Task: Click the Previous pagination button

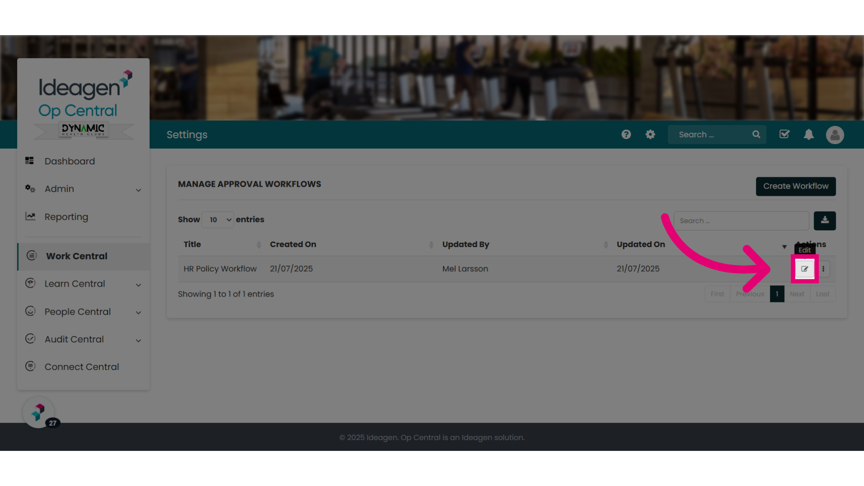Action: 750,294
